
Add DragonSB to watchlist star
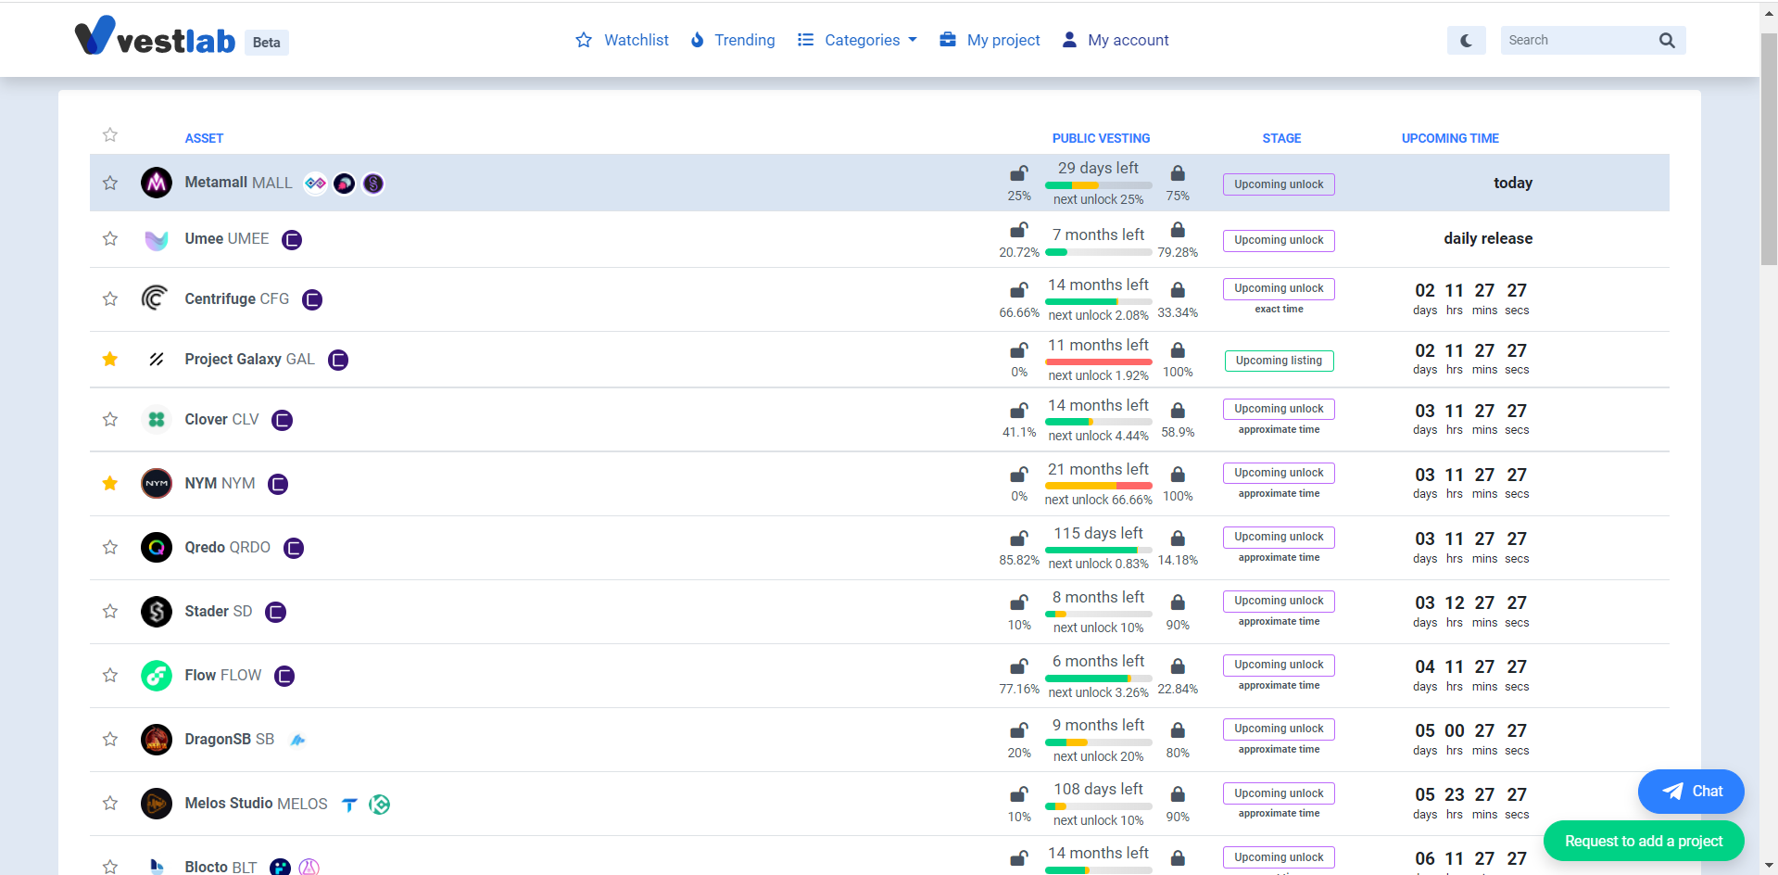pyautogui.click(x=110, y=739)
